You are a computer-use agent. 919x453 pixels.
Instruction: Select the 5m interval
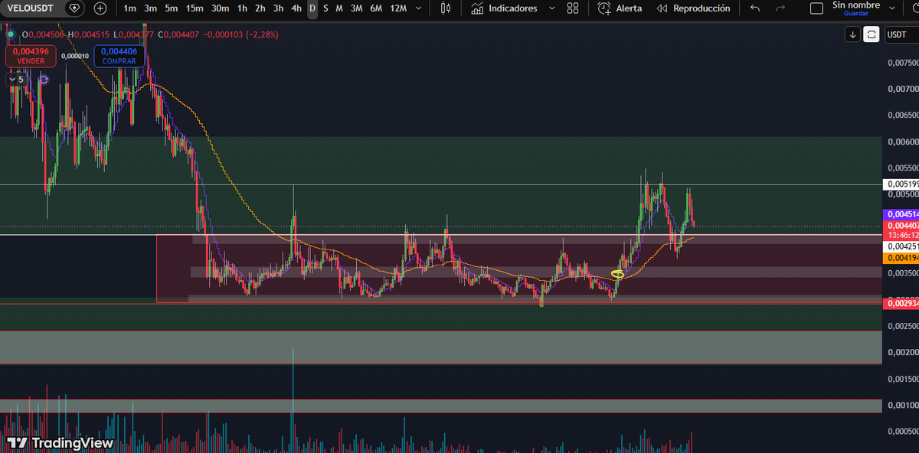point(172,8)
